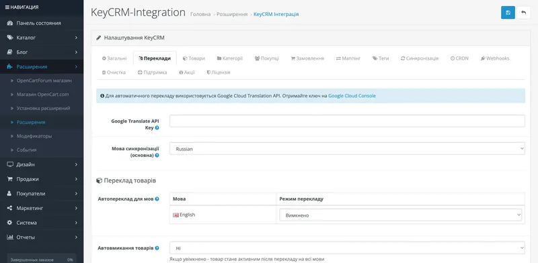Click the share icon next to Маркетинг
Screen dimensions: 538x263
9,208
